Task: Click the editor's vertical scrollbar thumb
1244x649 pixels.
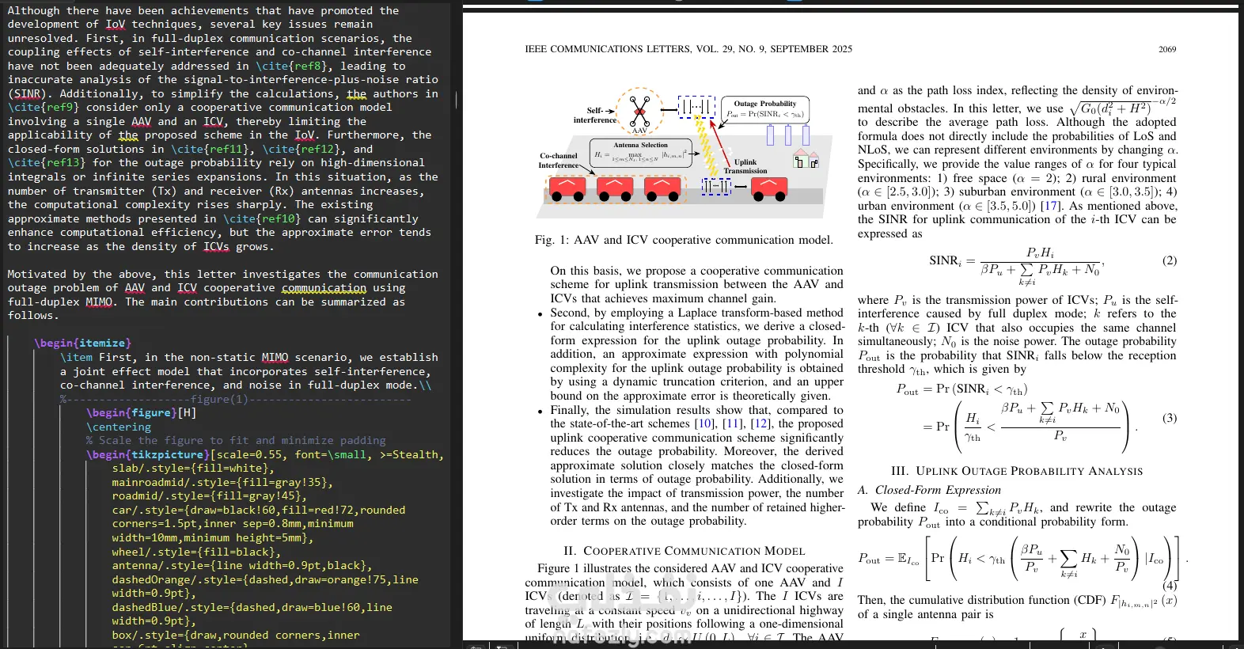Action: (x=457, y=99)
